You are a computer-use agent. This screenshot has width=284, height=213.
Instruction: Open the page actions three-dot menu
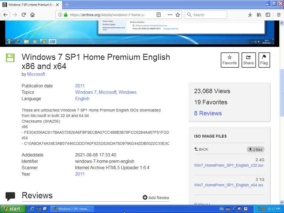click(x=170, y=15)
